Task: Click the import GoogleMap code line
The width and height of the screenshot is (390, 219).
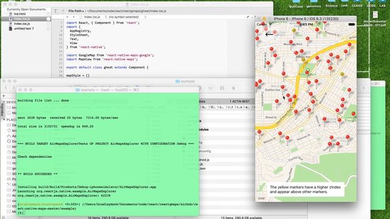Action: click(110, 55)
